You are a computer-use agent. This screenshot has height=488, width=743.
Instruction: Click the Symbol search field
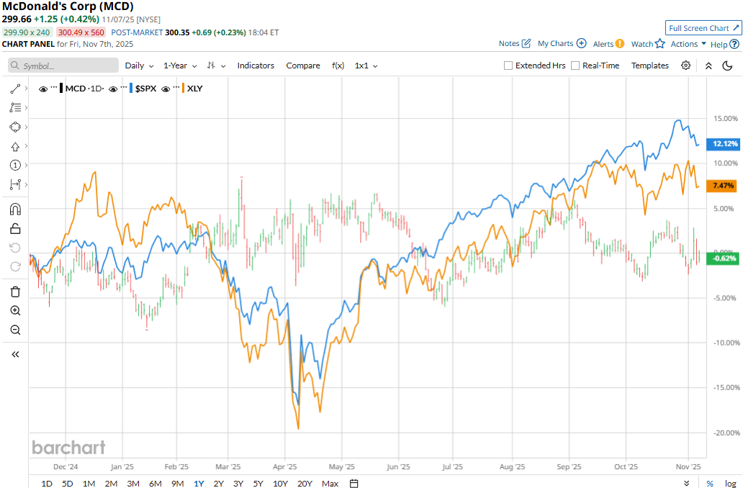point(63,65)
